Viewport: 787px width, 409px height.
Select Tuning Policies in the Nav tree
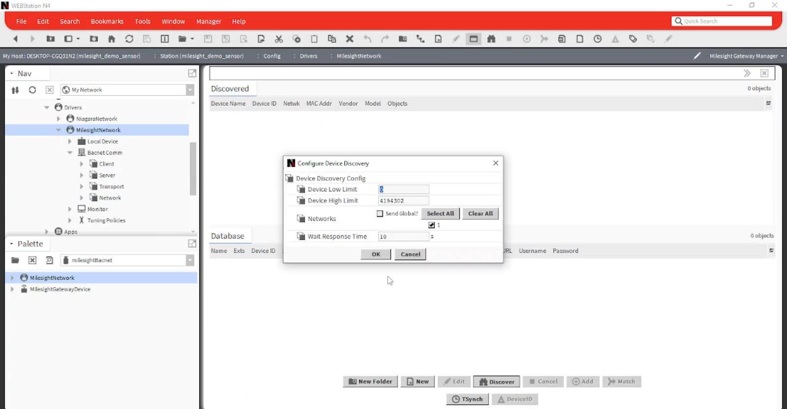106,220
